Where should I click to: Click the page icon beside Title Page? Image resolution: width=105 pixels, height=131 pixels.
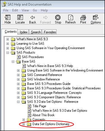(x=29, y=106)
